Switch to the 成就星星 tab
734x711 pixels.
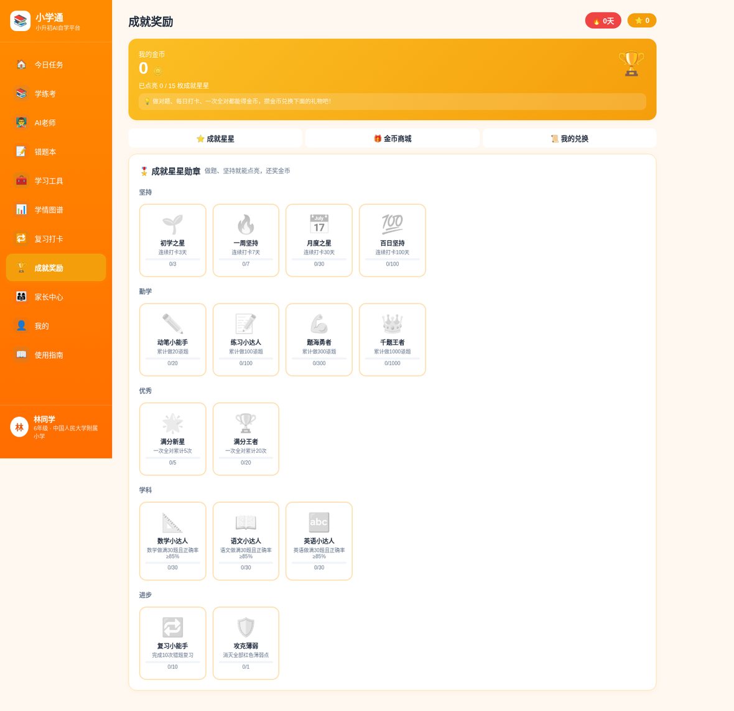(x=215, y=139)
